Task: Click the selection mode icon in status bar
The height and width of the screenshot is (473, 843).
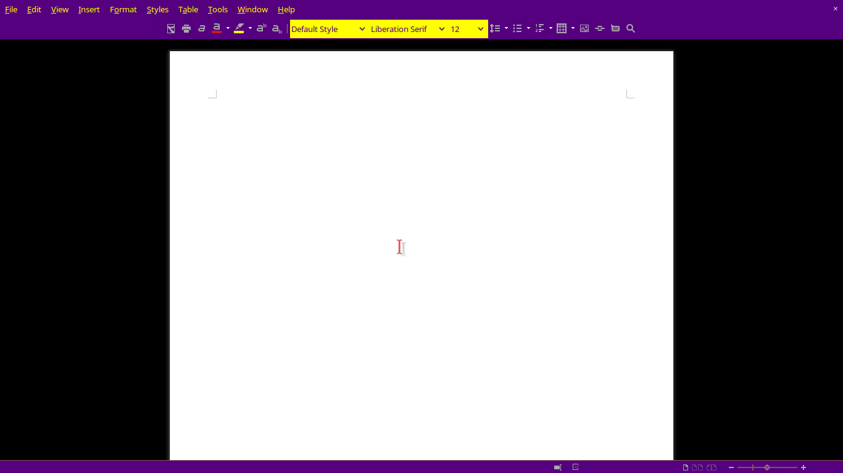Action: click(557, 467)
